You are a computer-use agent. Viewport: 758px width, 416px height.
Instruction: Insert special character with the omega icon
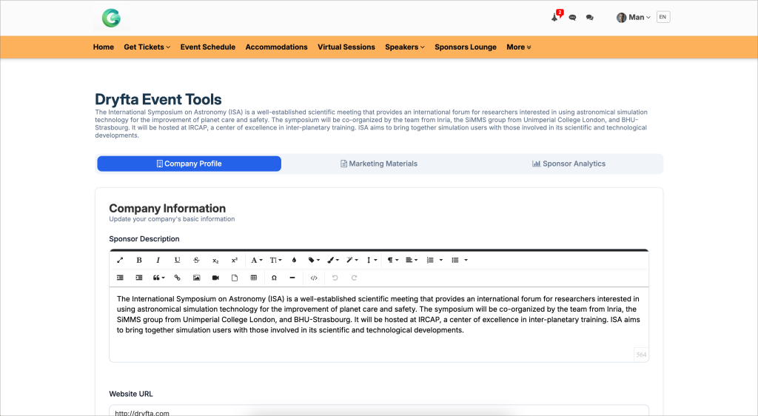pyautogui.click(x=274, y=278)
